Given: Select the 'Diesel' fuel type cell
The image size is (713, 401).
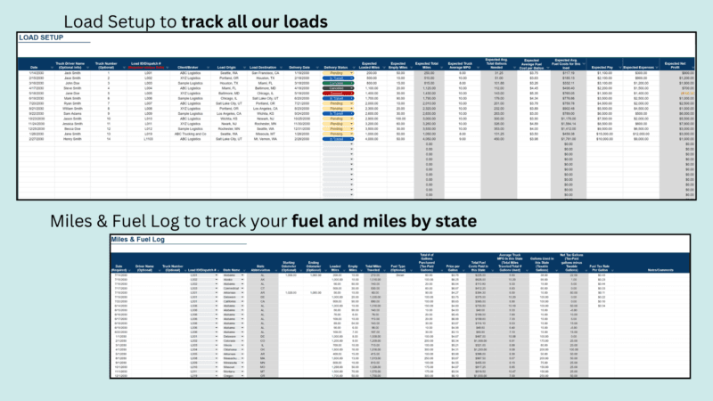Looking at the screenshot, I should pos(399,275).
